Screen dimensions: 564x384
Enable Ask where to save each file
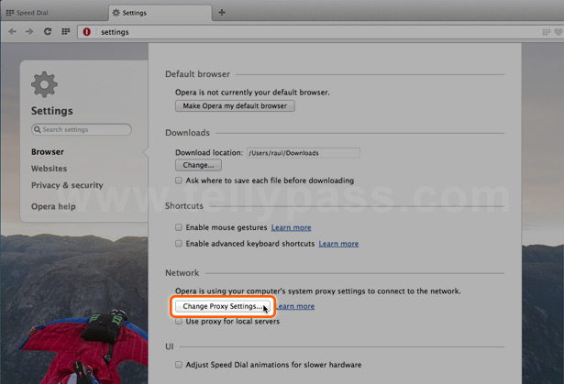[179, 181]
